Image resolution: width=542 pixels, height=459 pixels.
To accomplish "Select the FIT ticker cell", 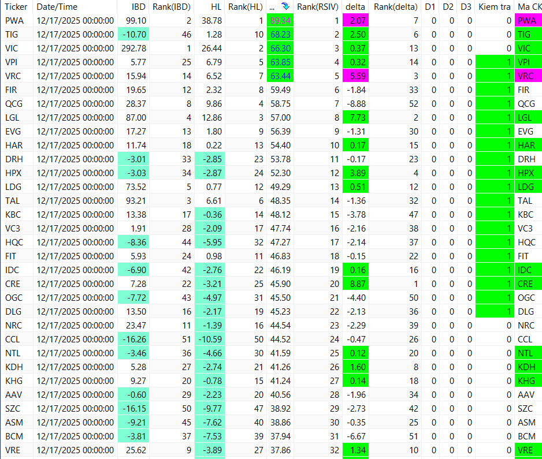I will (17, 256).
